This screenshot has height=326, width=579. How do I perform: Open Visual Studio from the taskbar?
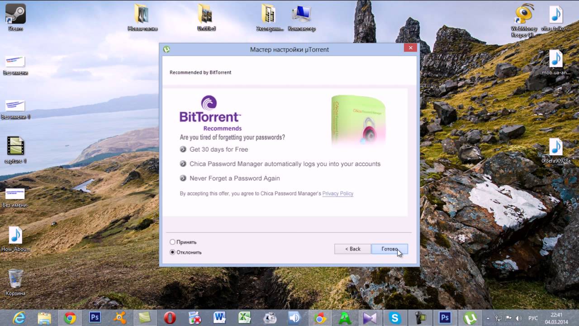pyautogui.click(x=370, y=318)
